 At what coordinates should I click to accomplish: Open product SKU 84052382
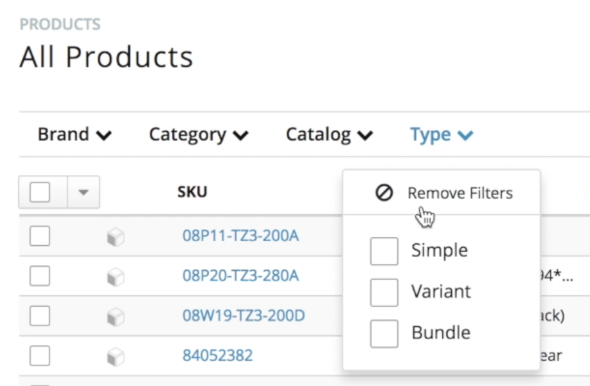click(x=217, y=356)
